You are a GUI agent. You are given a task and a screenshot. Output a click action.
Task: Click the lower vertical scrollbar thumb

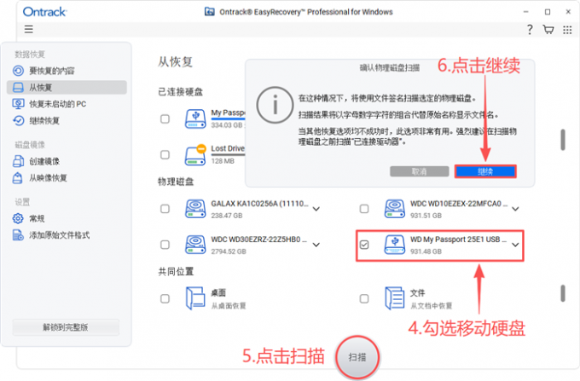(x=563, y=293)
